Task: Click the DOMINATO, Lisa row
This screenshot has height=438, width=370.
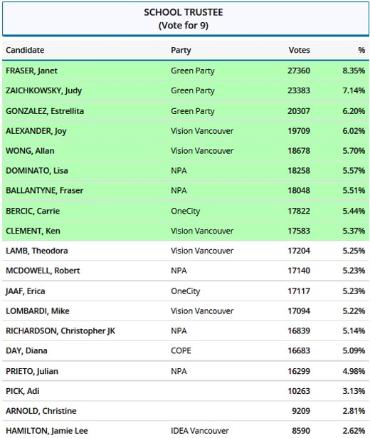Action: [186, 171]
